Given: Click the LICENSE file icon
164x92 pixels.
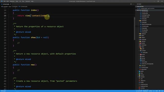Looking at the screenshot, I should tap(139, 88).
